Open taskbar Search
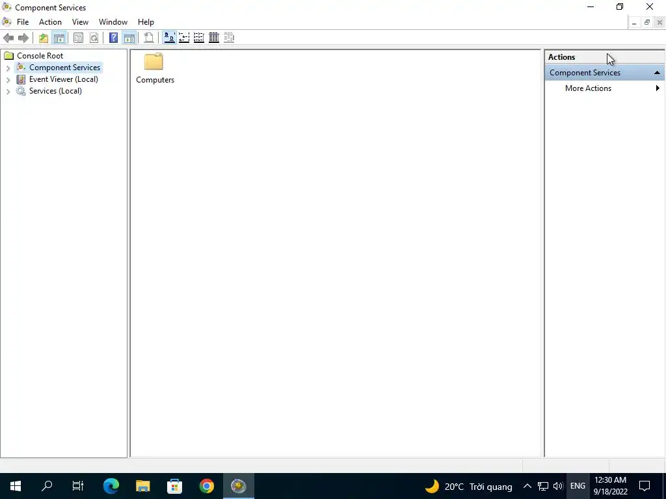The width and height of the screenshot is (666, 499). click(x=47, y=486)
